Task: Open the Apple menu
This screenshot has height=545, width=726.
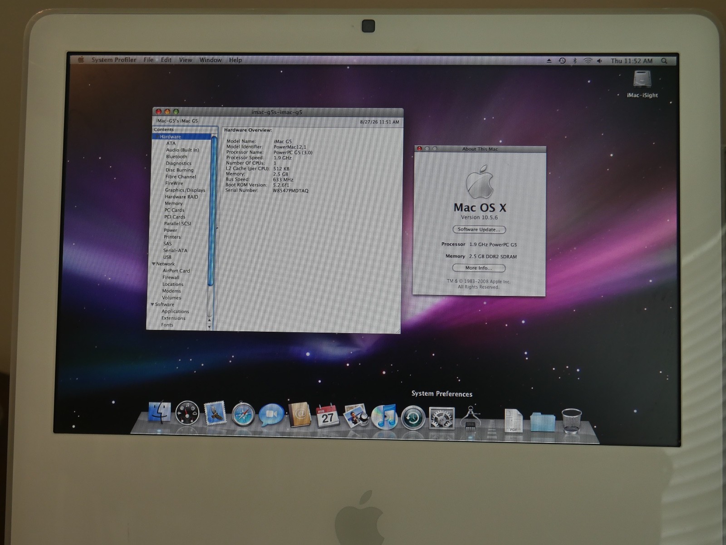Action: (81, 60)
